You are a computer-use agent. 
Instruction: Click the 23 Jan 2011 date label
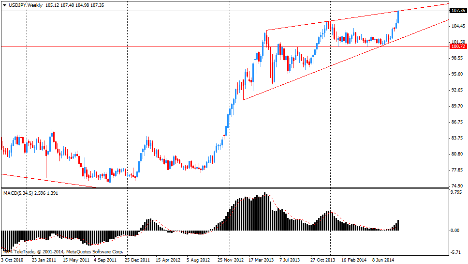click(x=44, y=260)
